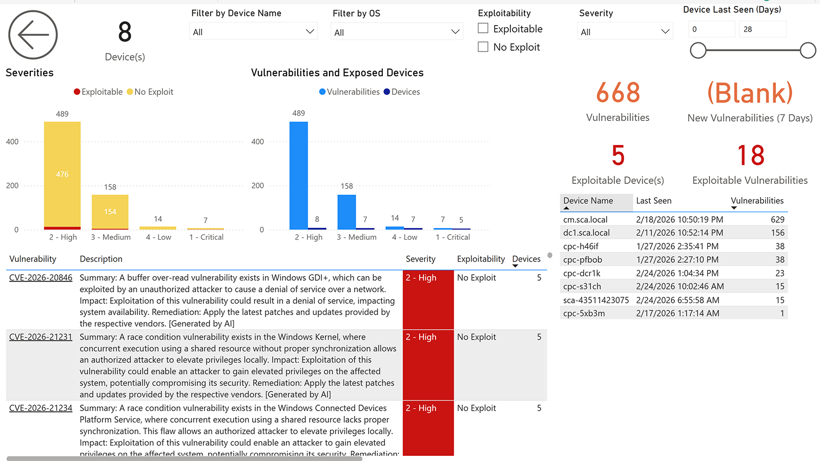Open the Filter by Device Name dropdown
Screen dimensions: 820x461
click(253, 32)
